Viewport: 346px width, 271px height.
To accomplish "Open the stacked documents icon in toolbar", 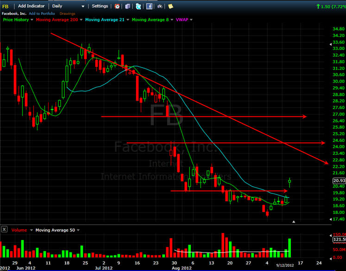I will tap(127, 6).
